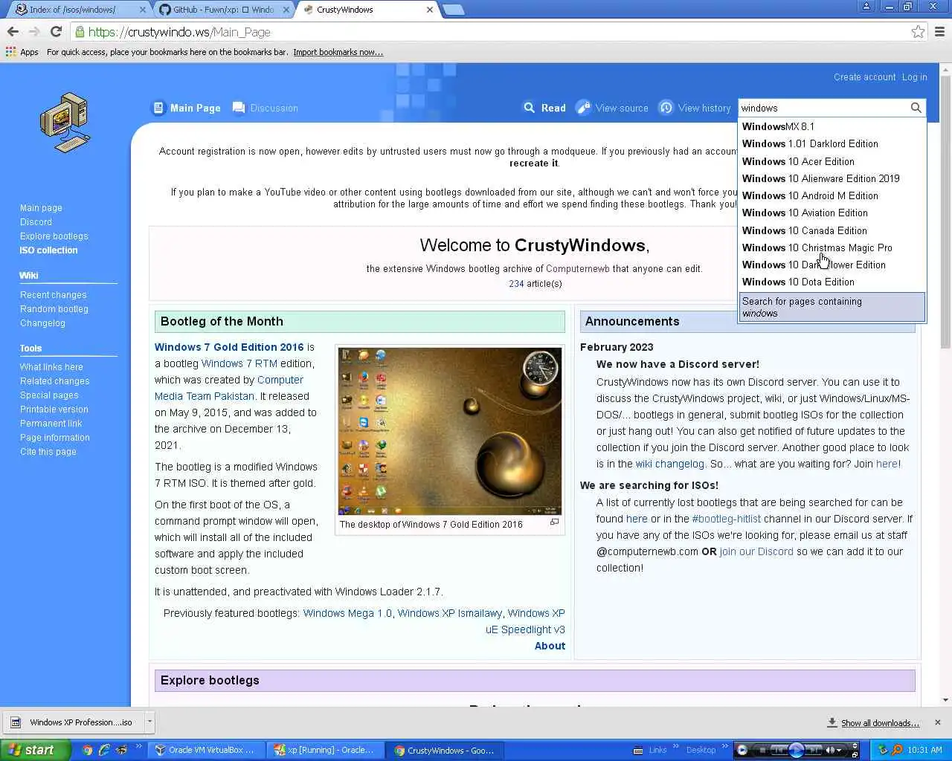Close the GitHub Fuwn/xp tab
This screenshot has height=761, width=952.
pyautogui.click(x=286, y=10)
